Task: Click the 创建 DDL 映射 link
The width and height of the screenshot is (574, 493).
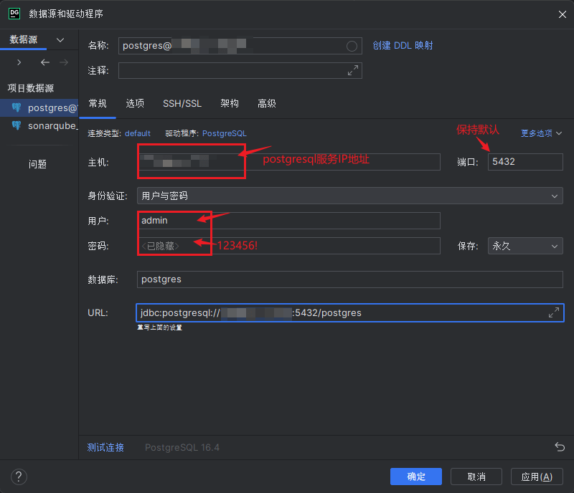Action: pyautogui.click(x=403, y=45)
